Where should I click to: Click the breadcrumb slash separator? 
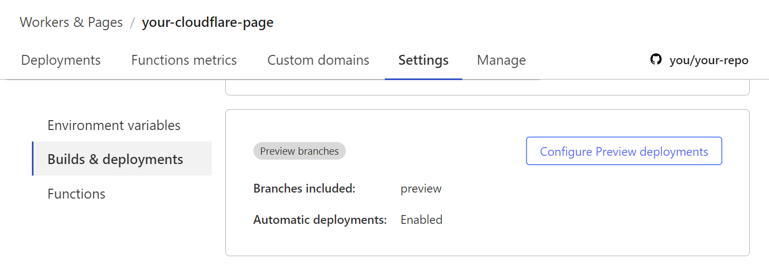click(x=132, y=22)
